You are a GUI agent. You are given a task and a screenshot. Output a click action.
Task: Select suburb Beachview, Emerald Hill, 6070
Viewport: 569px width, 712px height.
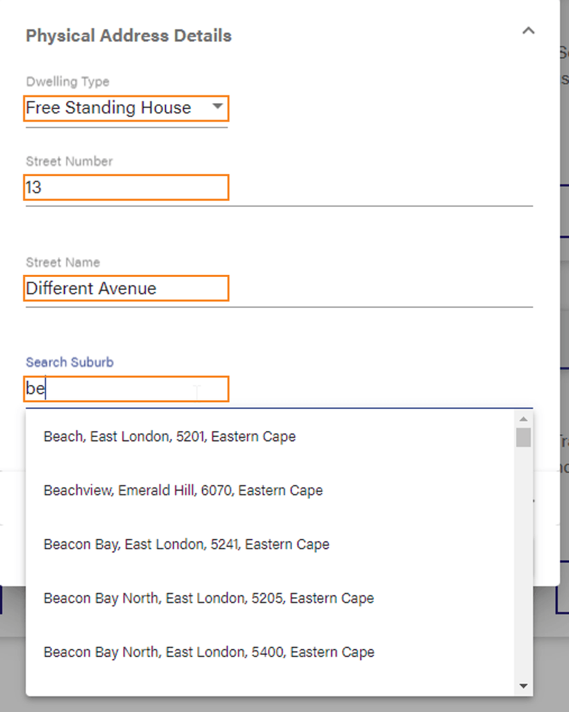tap(183, 490)
